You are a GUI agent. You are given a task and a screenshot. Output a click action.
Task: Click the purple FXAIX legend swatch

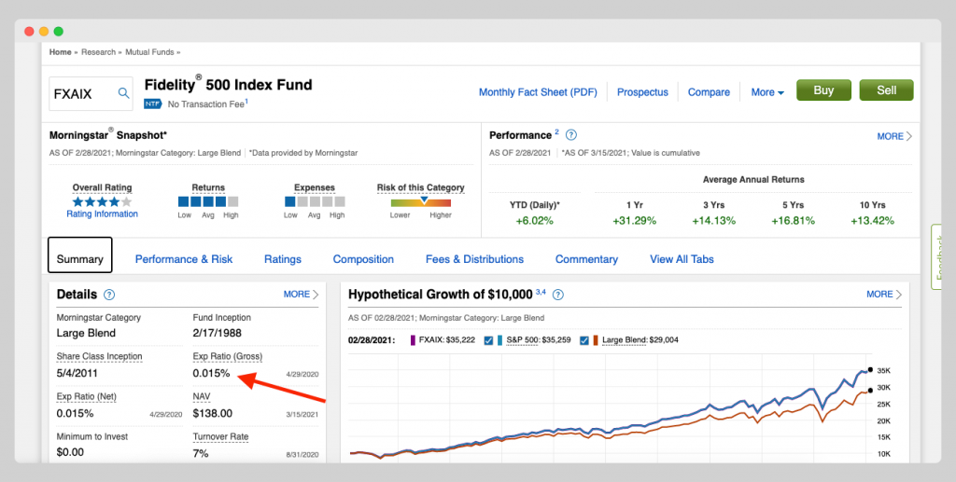point(413,340)
